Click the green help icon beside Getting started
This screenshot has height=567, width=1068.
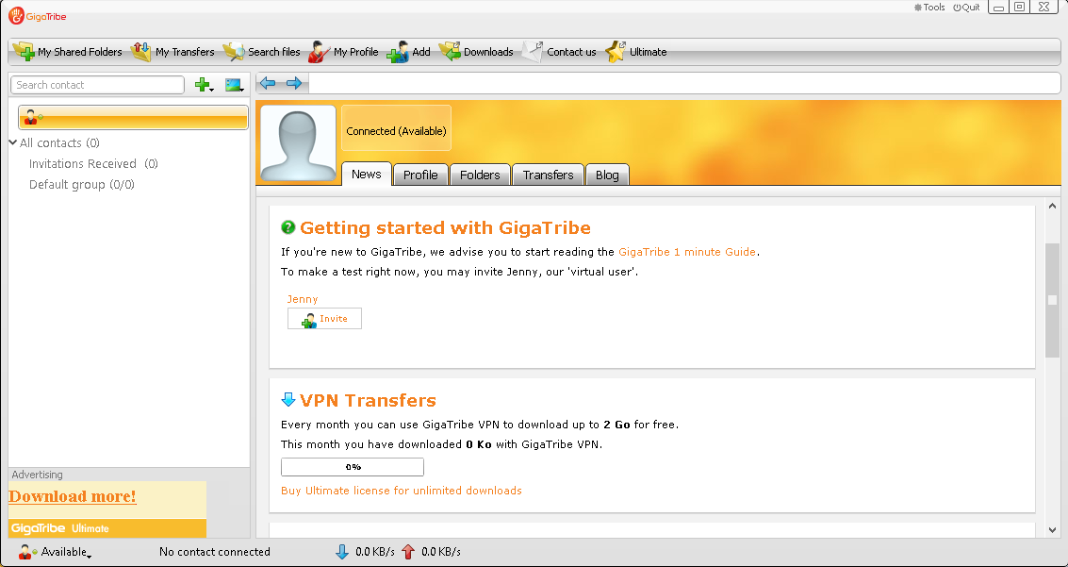[x=288, y=227]
